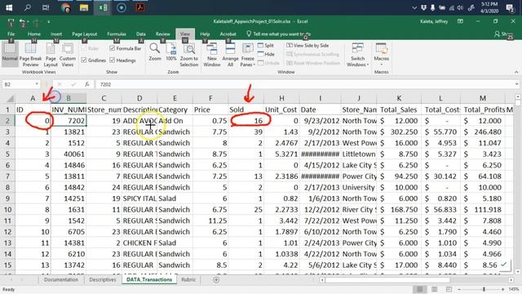Open Windows Start menu
The width and height of the screenshot is (522, 294).
click(x=9, y=7)
